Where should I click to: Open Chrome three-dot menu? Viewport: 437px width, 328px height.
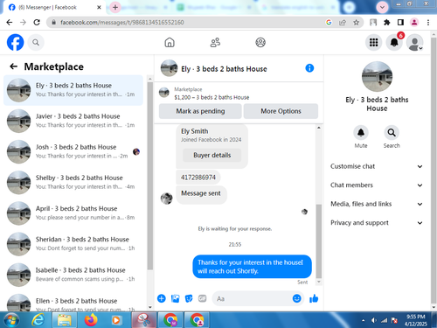428,22
